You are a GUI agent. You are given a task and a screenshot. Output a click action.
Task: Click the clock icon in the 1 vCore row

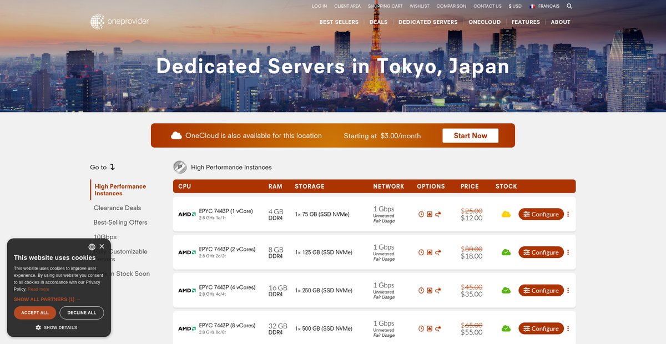pyautogui.click(x=421, y=214)
